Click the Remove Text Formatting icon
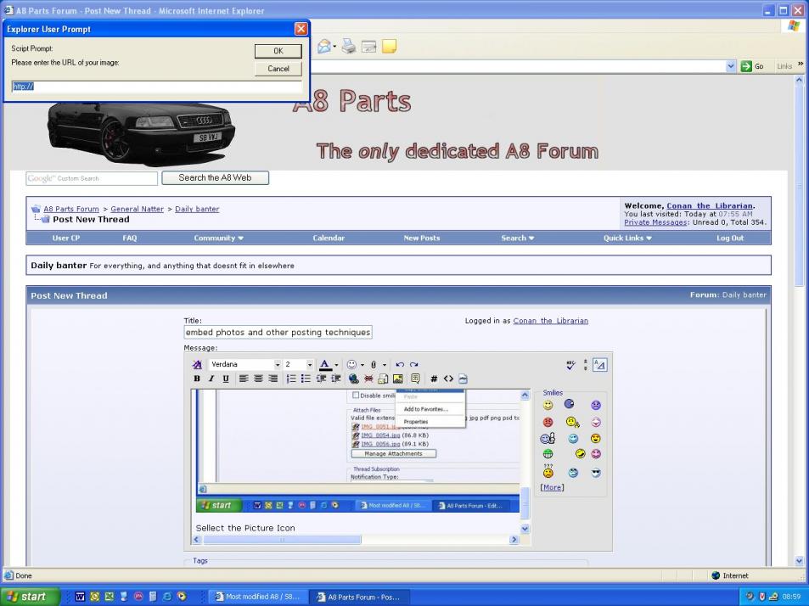 [197, 365]
